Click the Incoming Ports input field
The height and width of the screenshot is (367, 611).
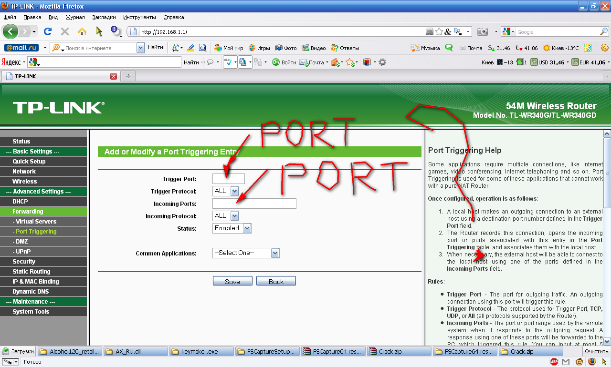254,204
